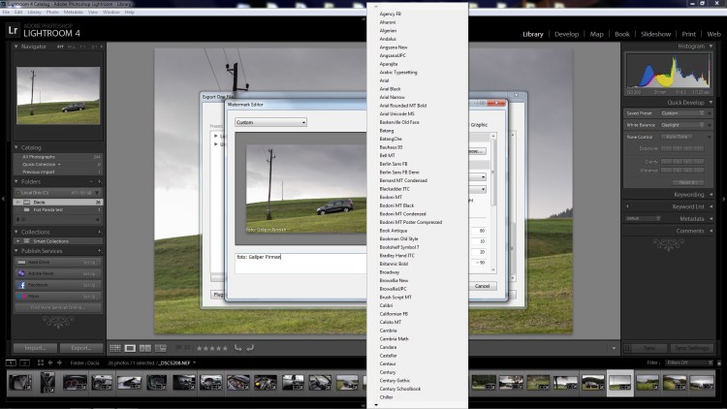The height and width of the screenshot is (409, 727).
Task: Open Filters Off dropdown in filmstrip
Action: tap(689, 362)
